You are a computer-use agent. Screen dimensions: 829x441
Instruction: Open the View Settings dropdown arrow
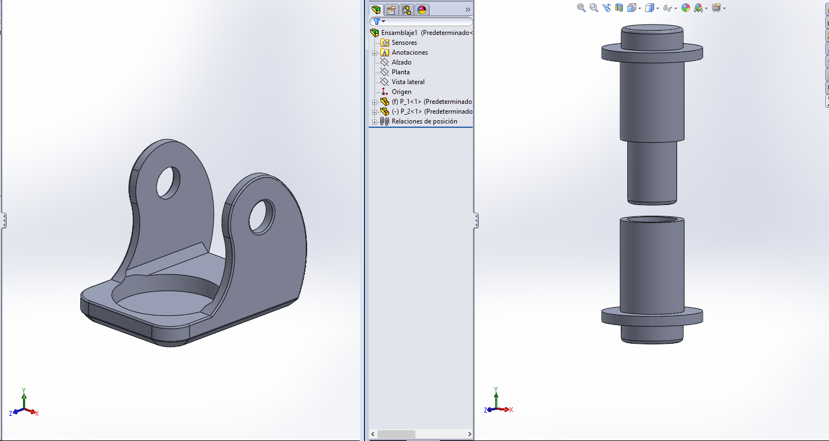[724, 8]
